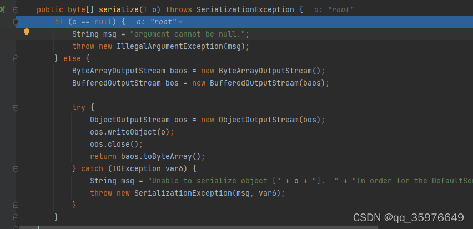Click the 'serialize' method name
Image resolution: width=473 pixels, height=229 pixels.
pyautogui.click(x=119, y=9)
